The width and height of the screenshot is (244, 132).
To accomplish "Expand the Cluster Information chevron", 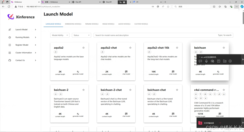I will tap(36, 53).
